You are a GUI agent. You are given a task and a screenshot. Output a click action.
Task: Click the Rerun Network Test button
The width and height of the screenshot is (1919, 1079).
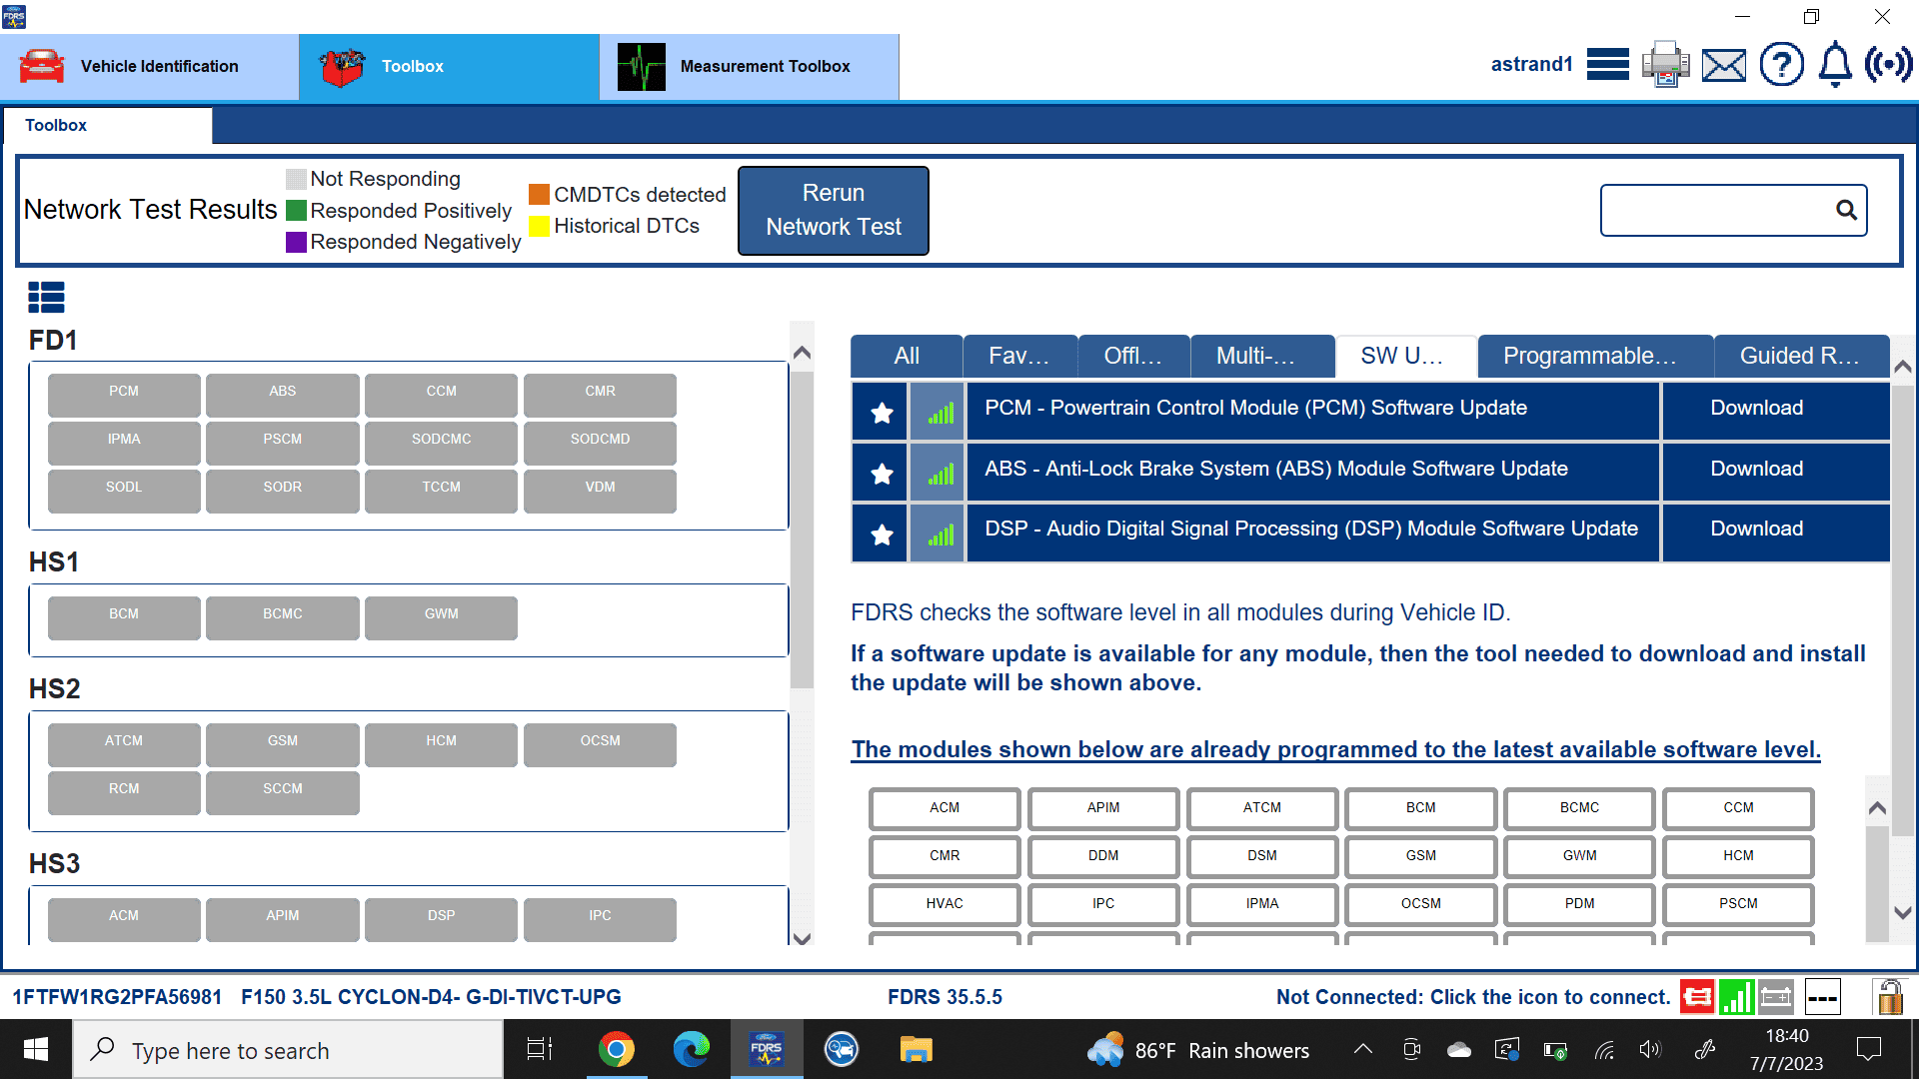[x=833, y=210]
